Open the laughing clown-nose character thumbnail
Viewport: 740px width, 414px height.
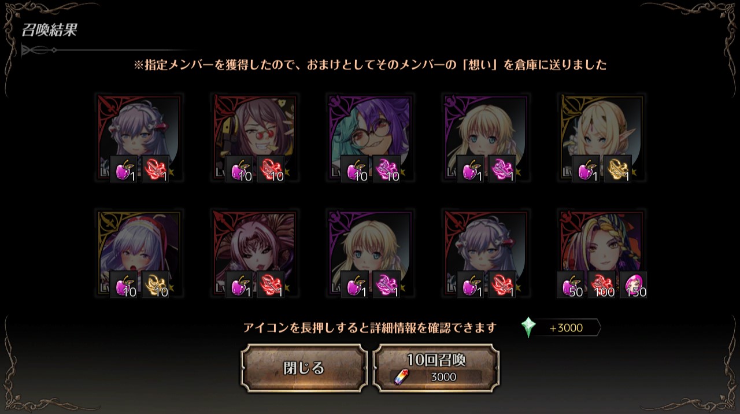click(x=254, y=139)
